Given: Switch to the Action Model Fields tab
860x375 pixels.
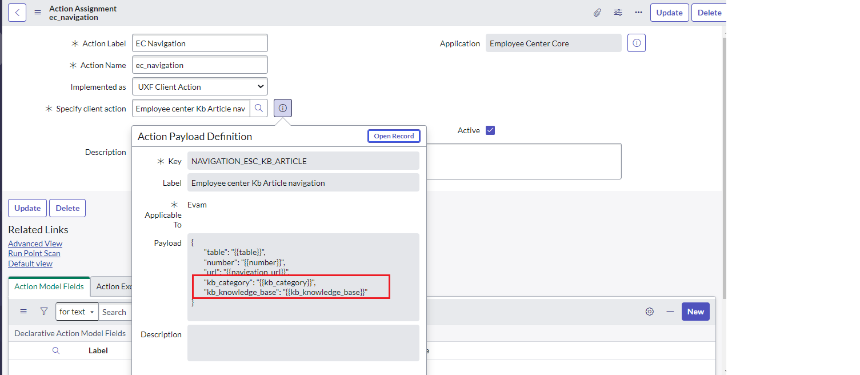Looking at the screenshot, I should click(x=49, y=286).
